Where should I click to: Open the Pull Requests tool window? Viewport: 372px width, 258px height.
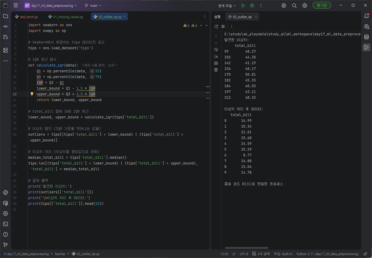5,37
